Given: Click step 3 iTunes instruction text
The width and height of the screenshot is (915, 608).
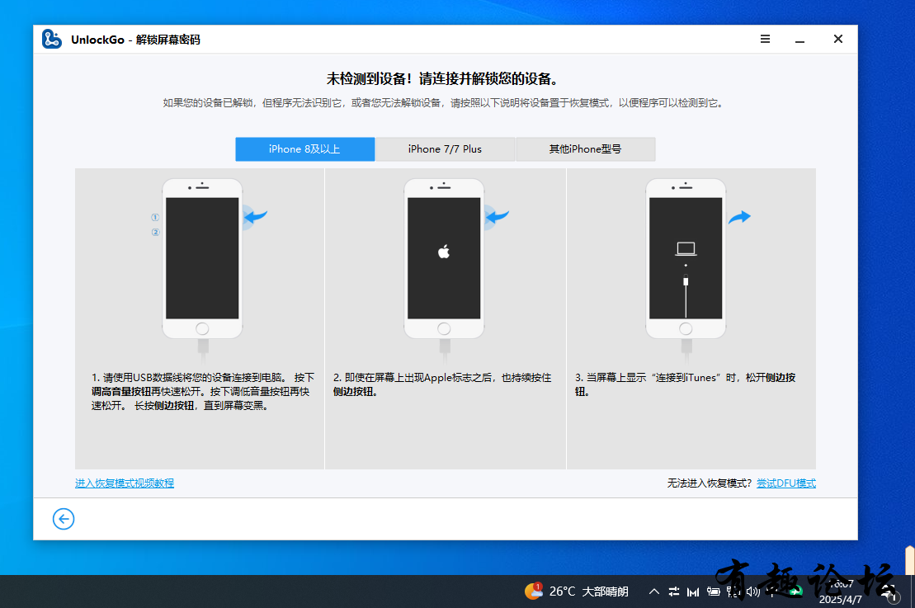Looking at the screenshot, I should (x=685, y=384).
